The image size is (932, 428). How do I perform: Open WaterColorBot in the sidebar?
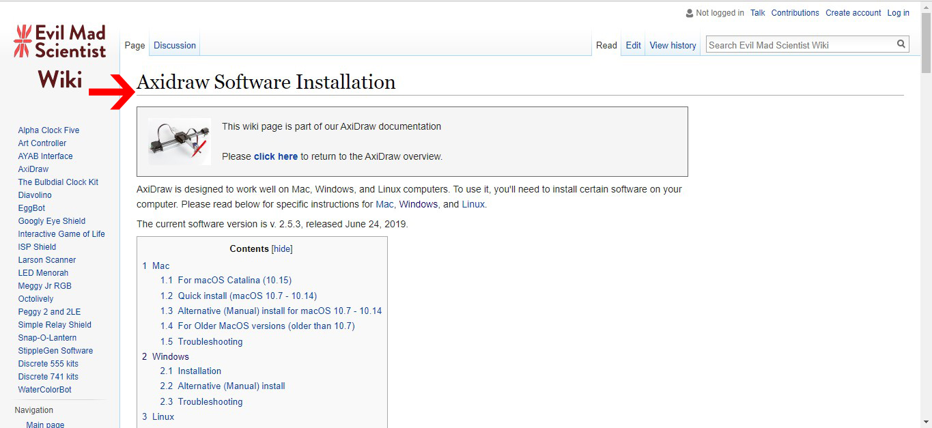click(x=44, y=390)
